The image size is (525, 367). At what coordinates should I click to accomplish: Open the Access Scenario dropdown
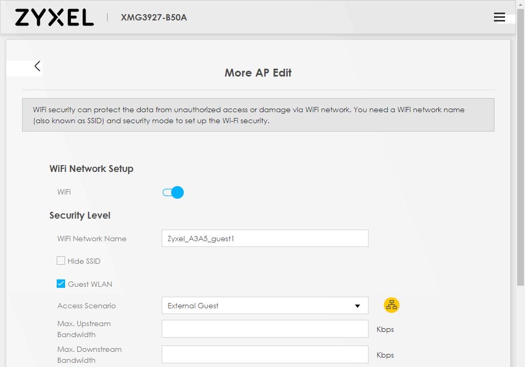tap(265, 306)
